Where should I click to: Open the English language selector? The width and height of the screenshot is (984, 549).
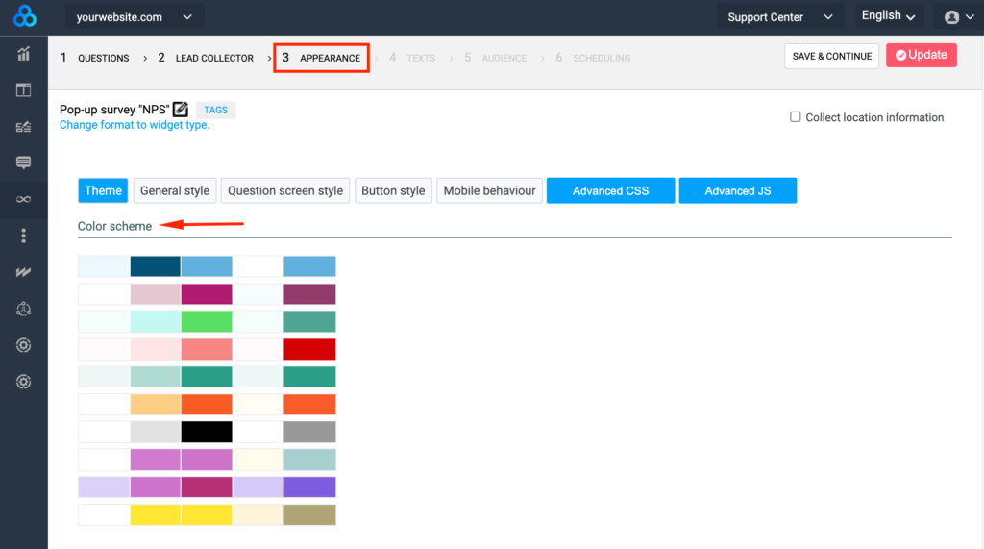(x=888, y=16)
